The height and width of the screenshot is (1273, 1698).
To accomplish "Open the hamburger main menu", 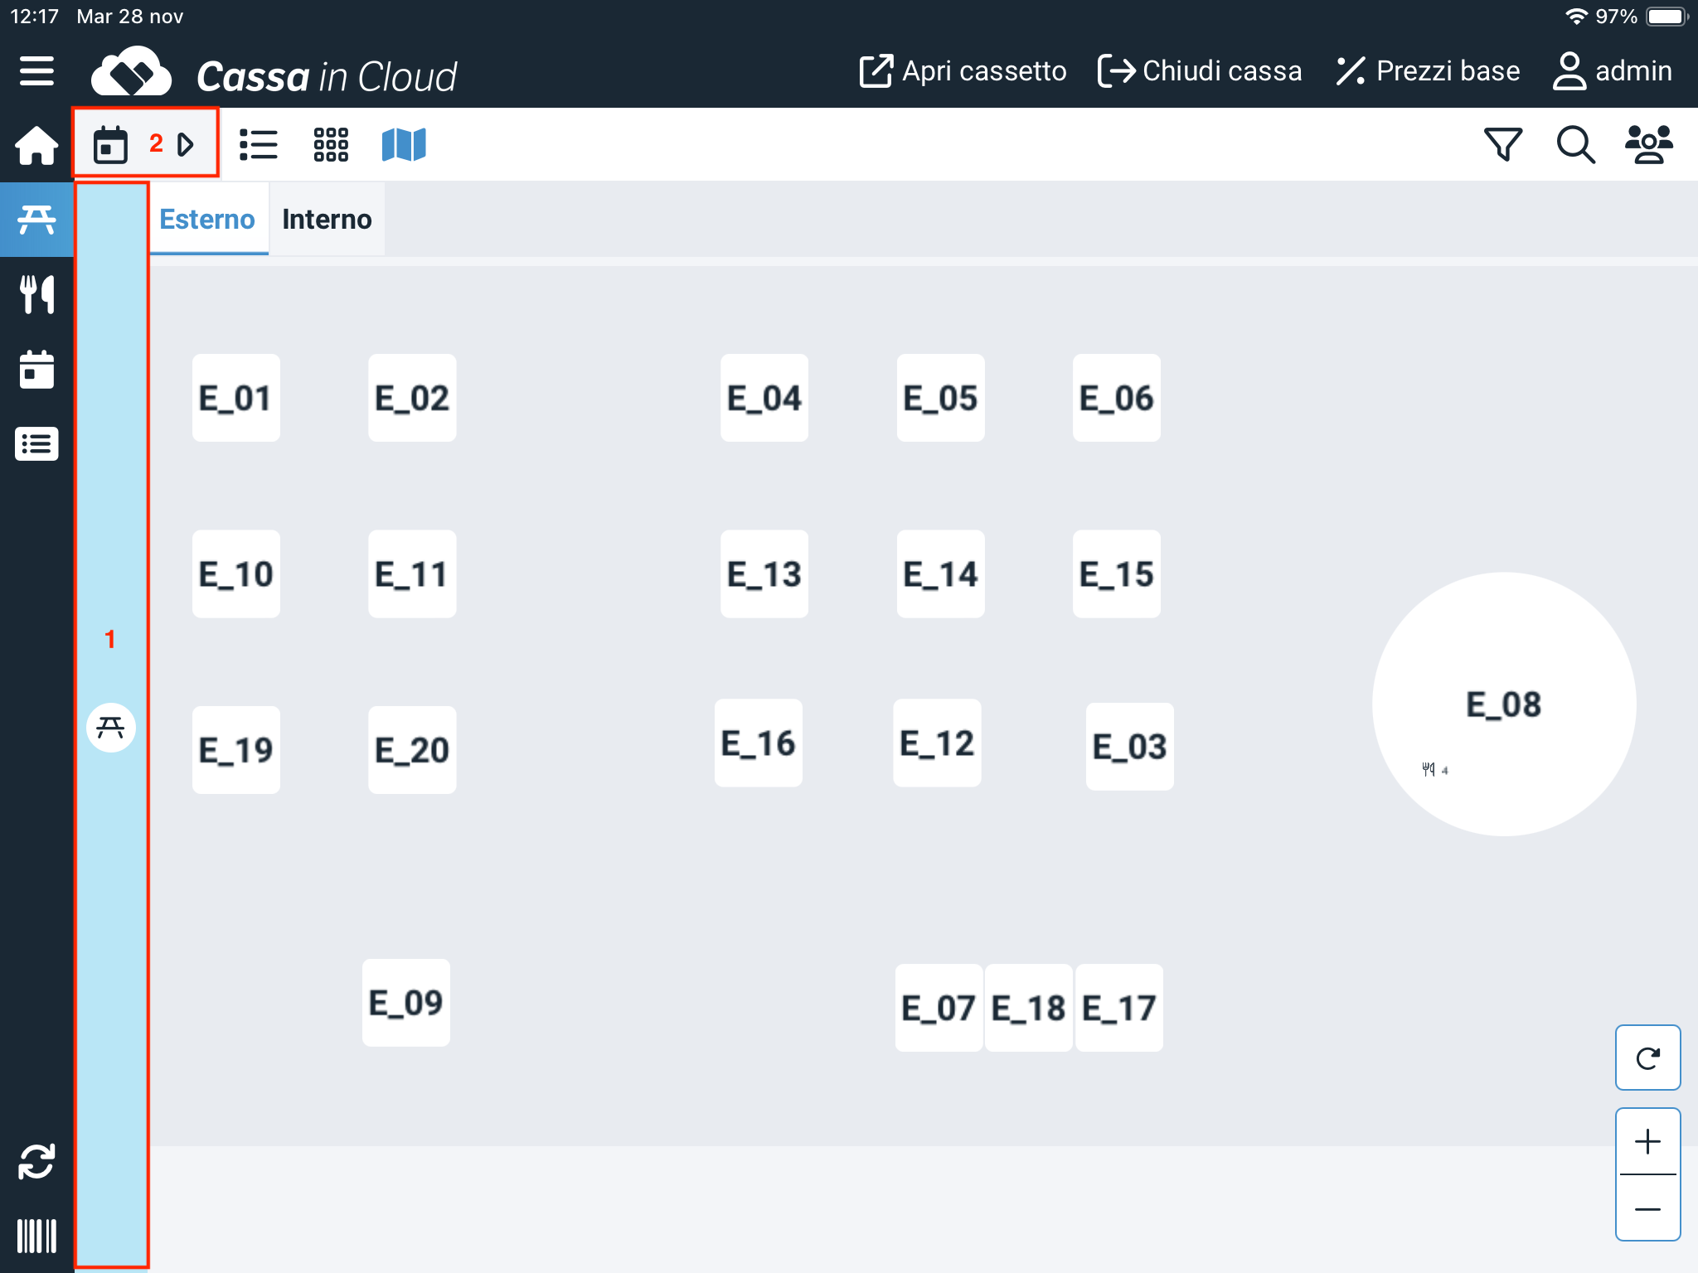I will pyautogui.click(x=36, y=71).
